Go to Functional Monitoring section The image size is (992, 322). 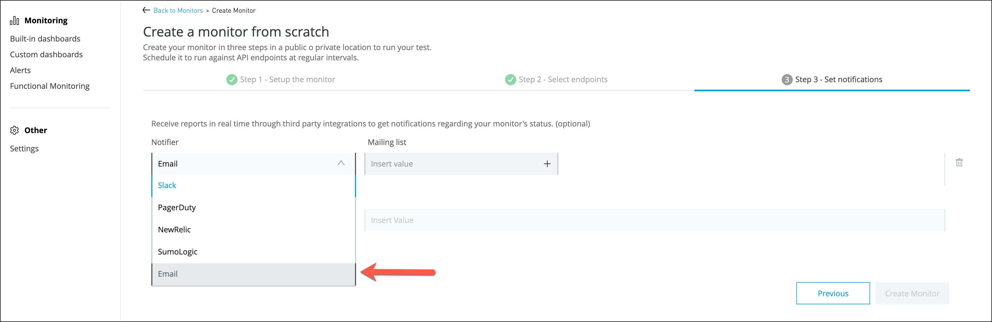pyautogui.click(x=50, y=86)
